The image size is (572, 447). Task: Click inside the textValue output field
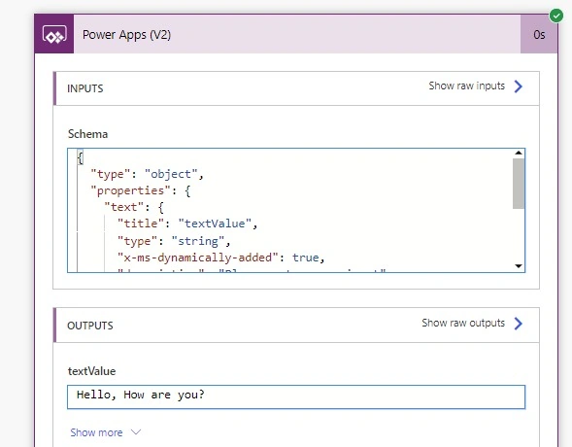tap(296, 396)
